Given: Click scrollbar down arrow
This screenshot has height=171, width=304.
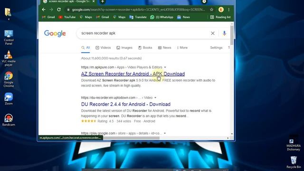Looking at the screenshot, I should pyautogui.click(x=232, y=134).
